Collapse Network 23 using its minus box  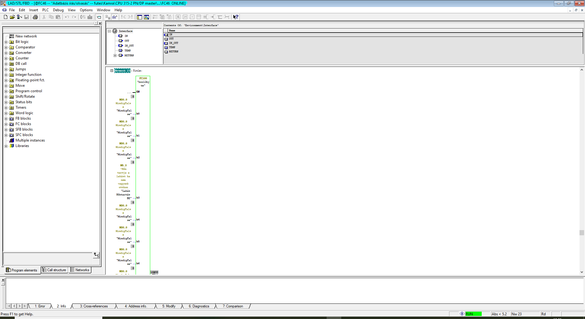112,71
